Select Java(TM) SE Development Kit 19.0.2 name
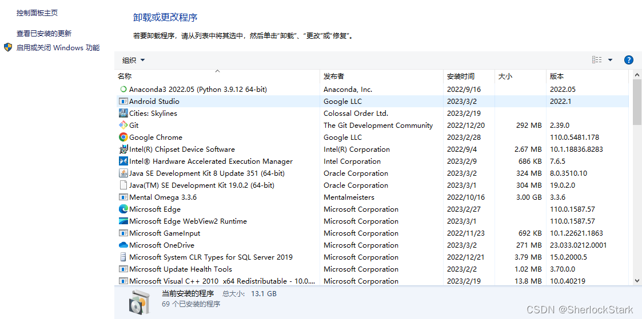Viewport: 642px width, 319px height. pos(201,185)
